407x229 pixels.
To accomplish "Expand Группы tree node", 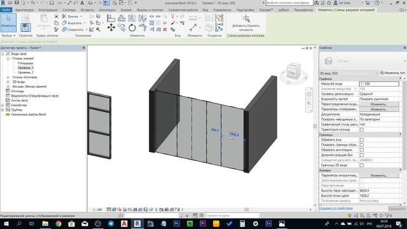I will point(3,110).
